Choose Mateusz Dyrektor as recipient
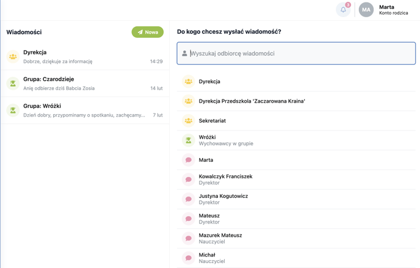Screen dimensions: 420x268 coord(296,219)
